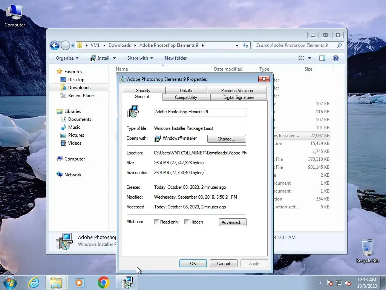Select the General tab
This screenshot has width=386, height=290.
pyautogui.click(x=142, y=97)
